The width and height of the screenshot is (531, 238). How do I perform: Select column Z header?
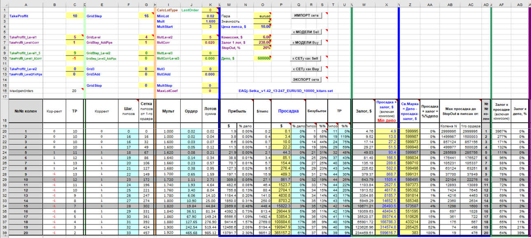click(x=410, y=5)
